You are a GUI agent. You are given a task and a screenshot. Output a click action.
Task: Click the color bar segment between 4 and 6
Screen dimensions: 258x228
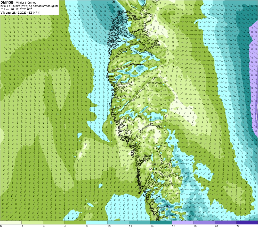click(54, 223)
